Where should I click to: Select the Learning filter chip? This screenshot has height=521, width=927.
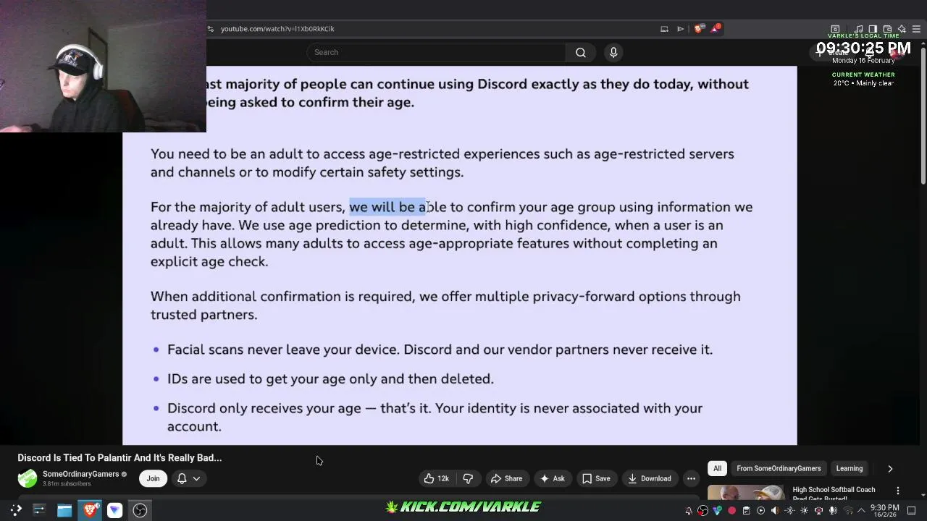[x=850, y=468]
